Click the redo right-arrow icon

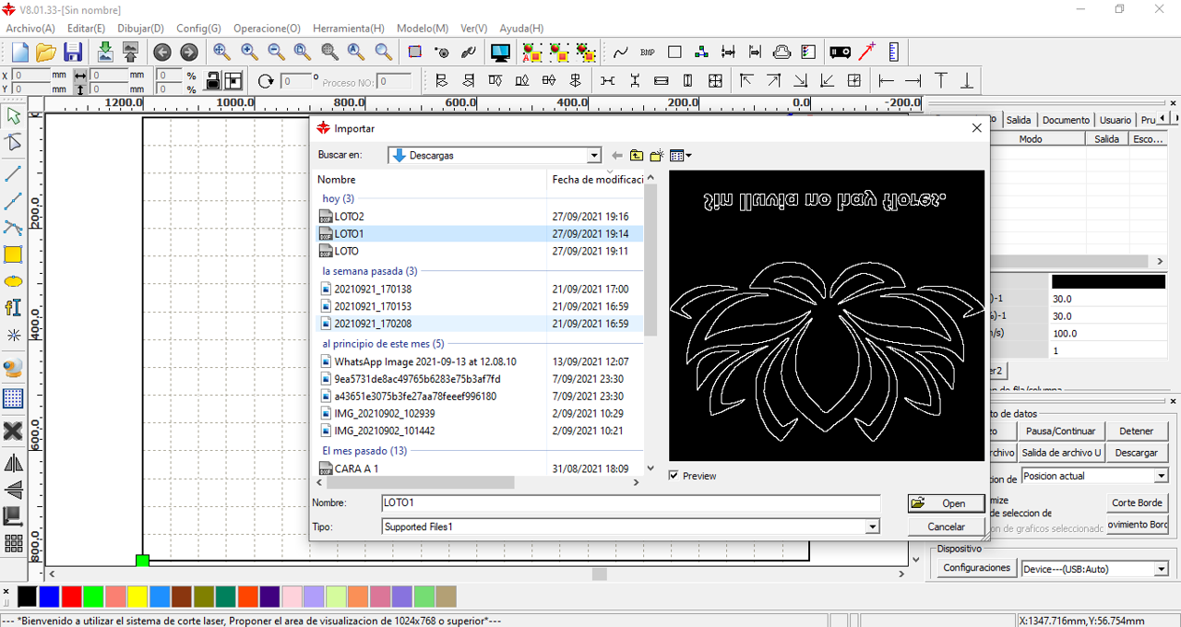pyautogui.click(x=188, y=53)
